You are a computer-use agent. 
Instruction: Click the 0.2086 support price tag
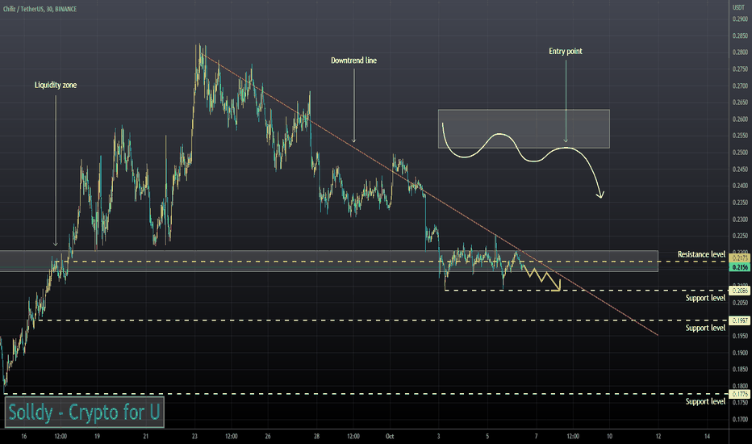click(x=740, y=291)
